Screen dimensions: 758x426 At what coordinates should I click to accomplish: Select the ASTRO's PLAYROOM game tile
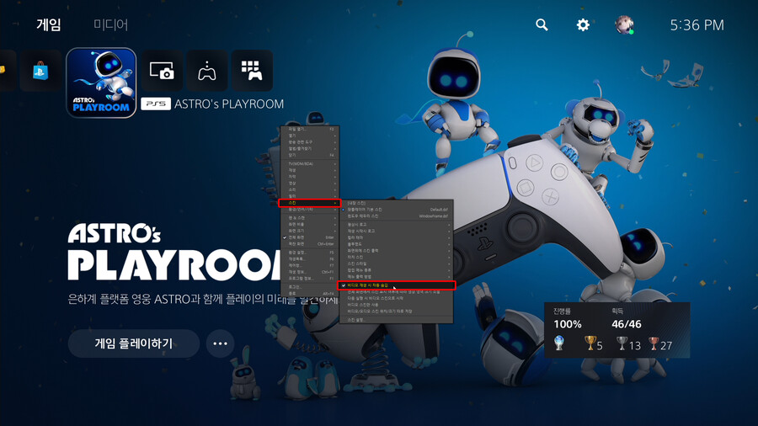click(x=101, y=83)
